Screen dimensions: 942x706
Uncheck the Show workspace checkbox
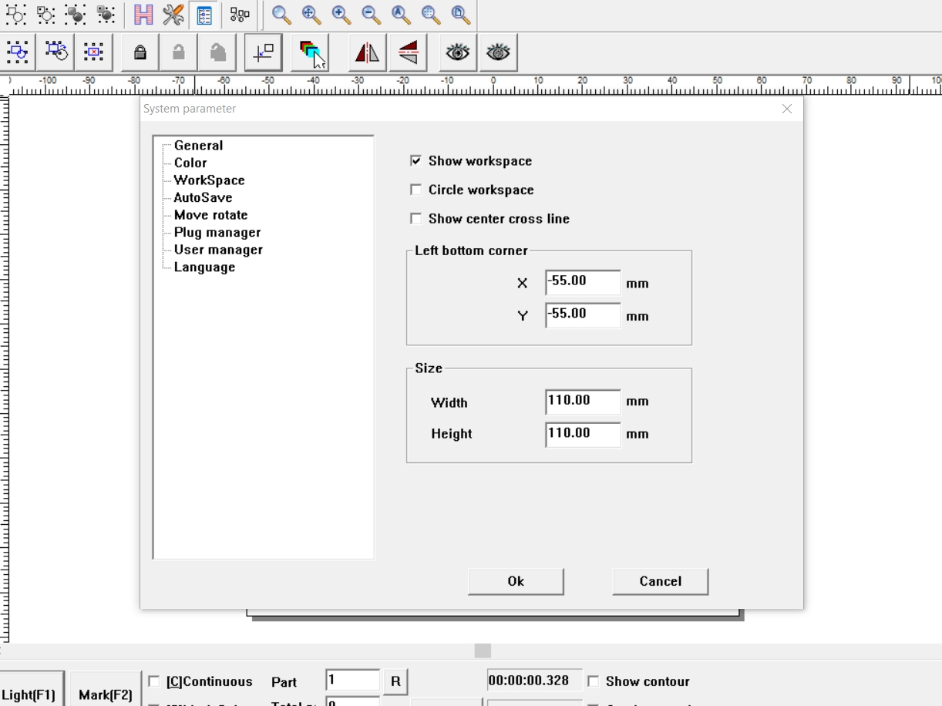tap(416, 161)
